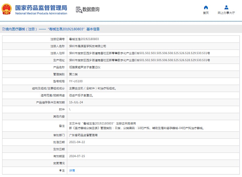The image size is (242, 177).
Task: Click the backslash value in 附件 row
Action: (70, 109)
